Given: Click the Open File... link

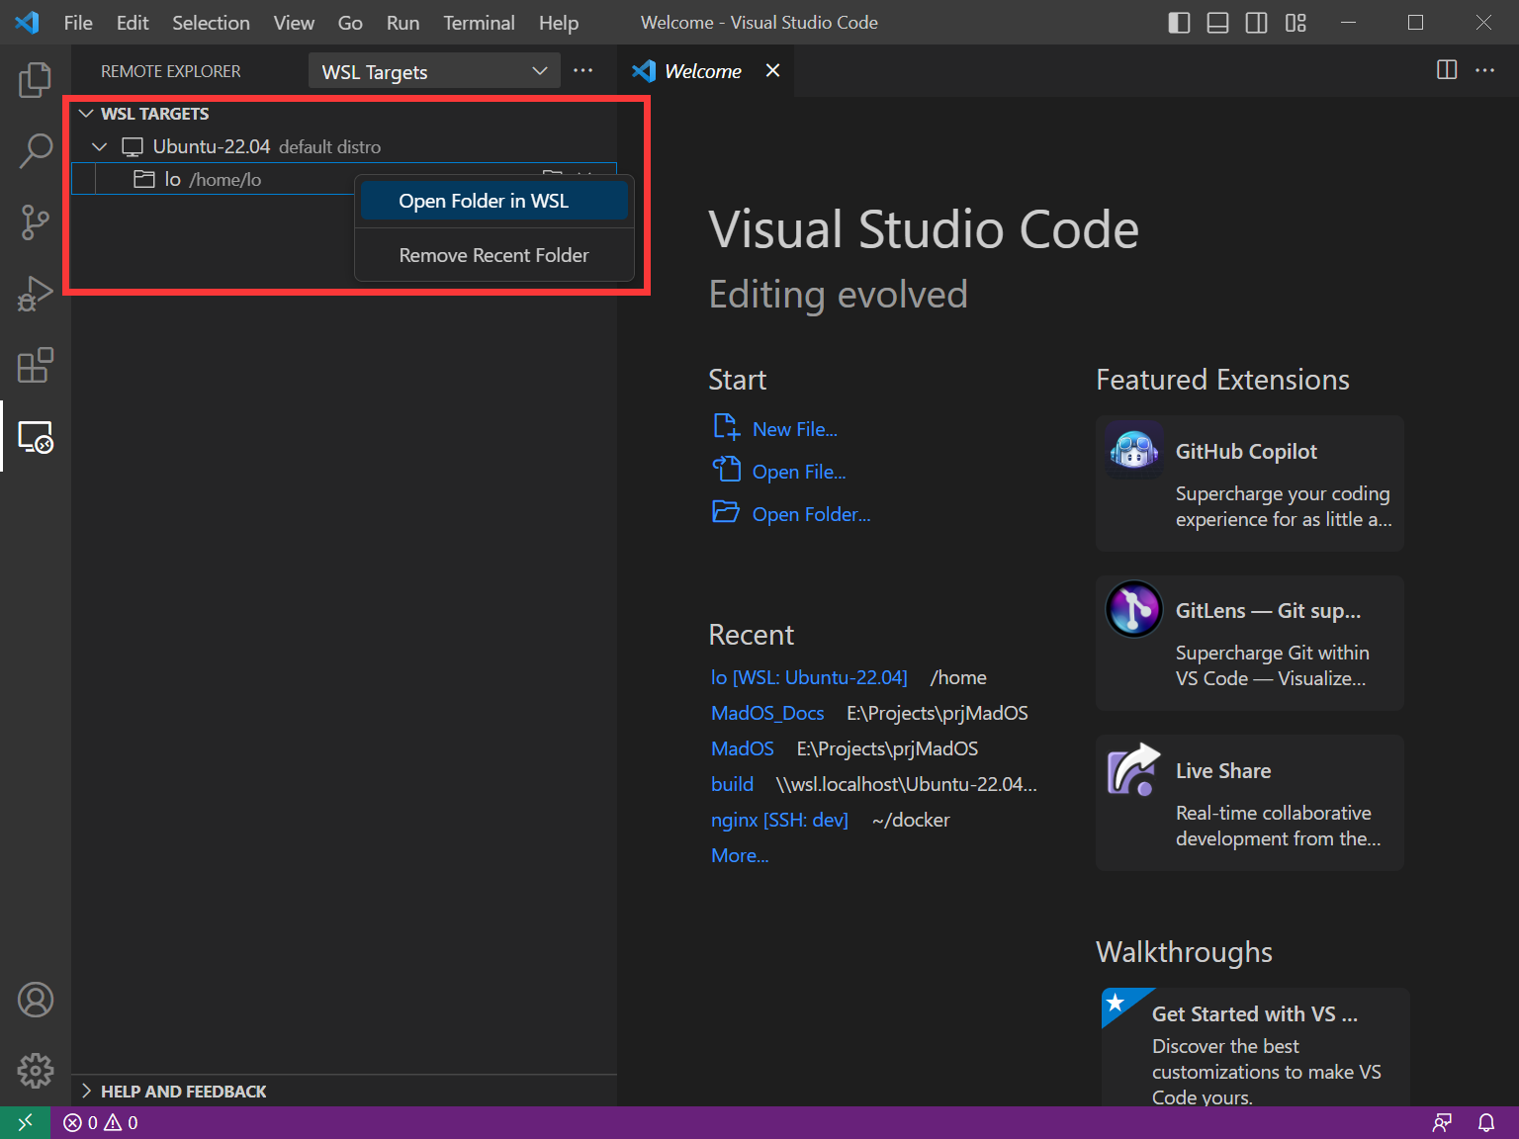Looking at the screenshot, I should pos(799,472).
